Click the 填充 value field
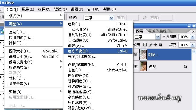Viewport: 196px width, 110px height. click(184, 45)
